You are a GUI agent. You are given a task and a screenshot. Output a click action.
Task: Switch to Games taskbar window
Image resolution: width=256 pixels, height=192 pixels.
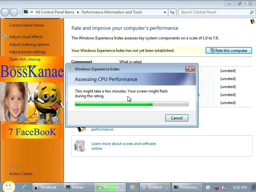tap(79, 187)
